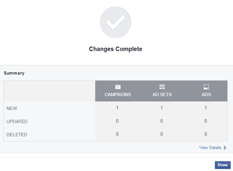Image resolution: width=233 pixels, height=171 pixels.
Task: Open the View Details link
Action: (210, 148)
